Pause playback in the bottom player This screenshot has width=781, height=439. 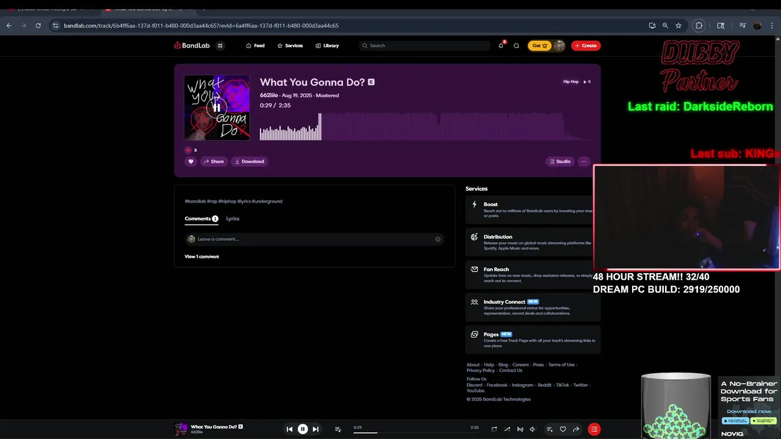(303, 429)
